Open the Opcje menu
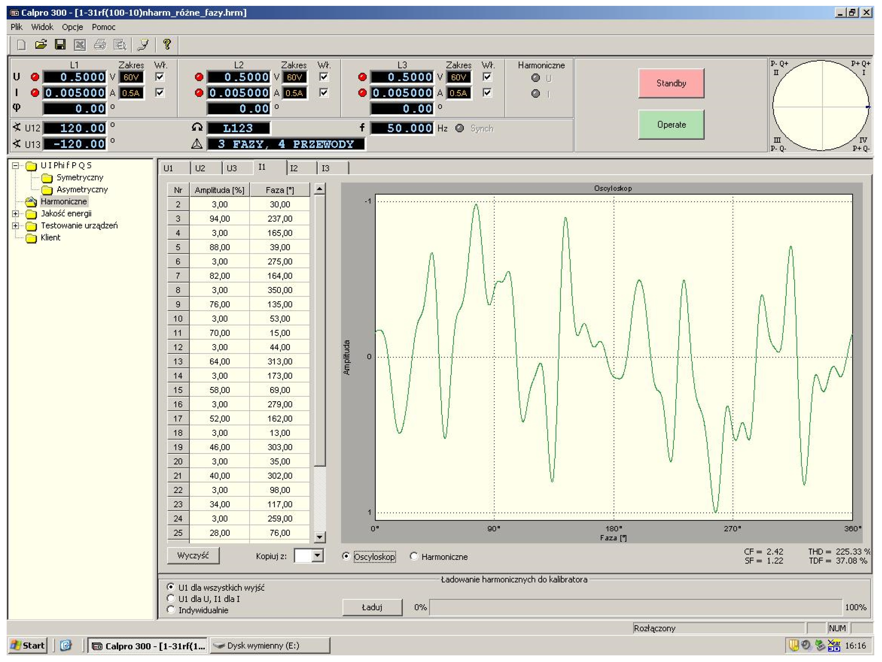This screenshot has width=882, height=662. click(x=72, y=27)
